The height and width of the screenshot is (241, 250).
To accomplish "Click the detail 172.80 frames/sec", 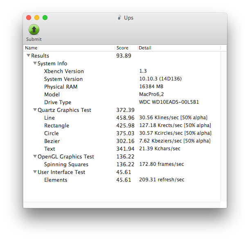I will pyautogui.click(x=162, y=164).
